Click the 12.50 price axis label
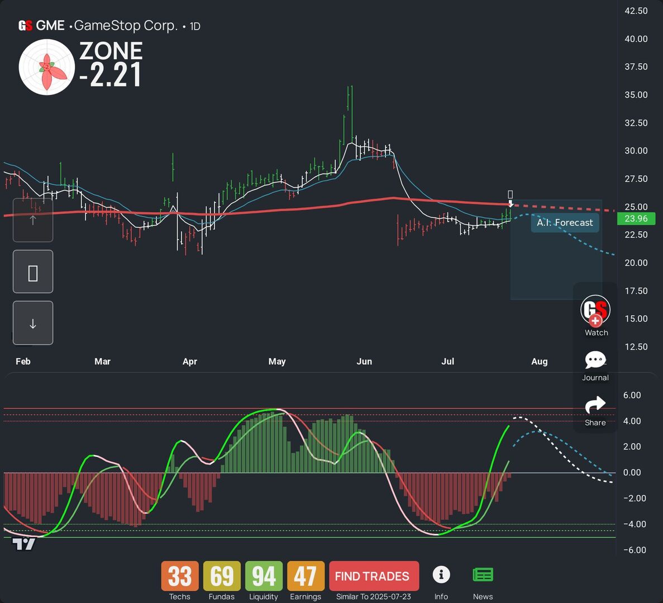 636,347
